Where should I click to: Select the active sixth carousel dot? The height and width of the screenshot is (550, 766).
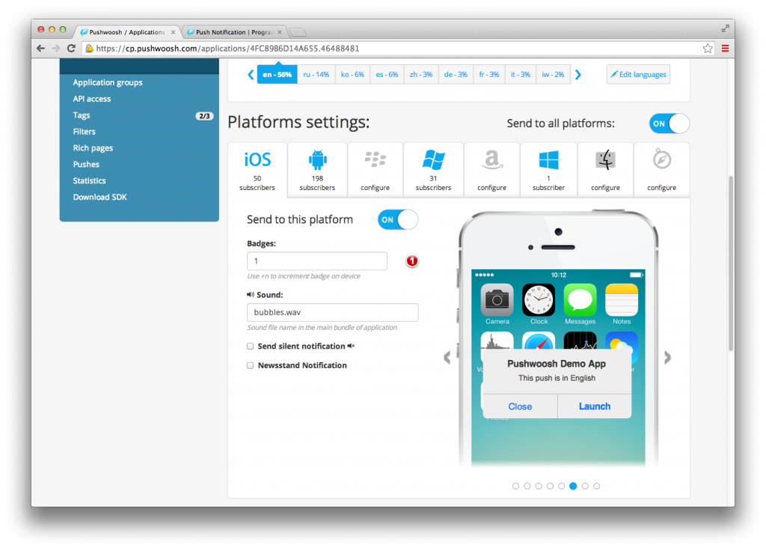pyautogui.click(x=573, y=486)
